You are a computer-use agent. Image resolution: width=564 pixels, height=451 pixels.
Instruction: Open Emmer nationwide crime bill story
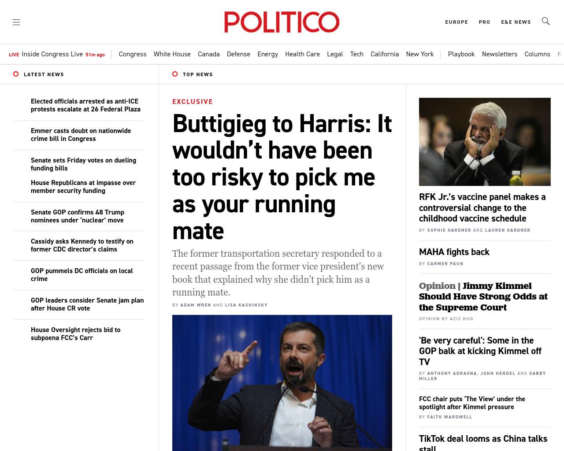81,135
